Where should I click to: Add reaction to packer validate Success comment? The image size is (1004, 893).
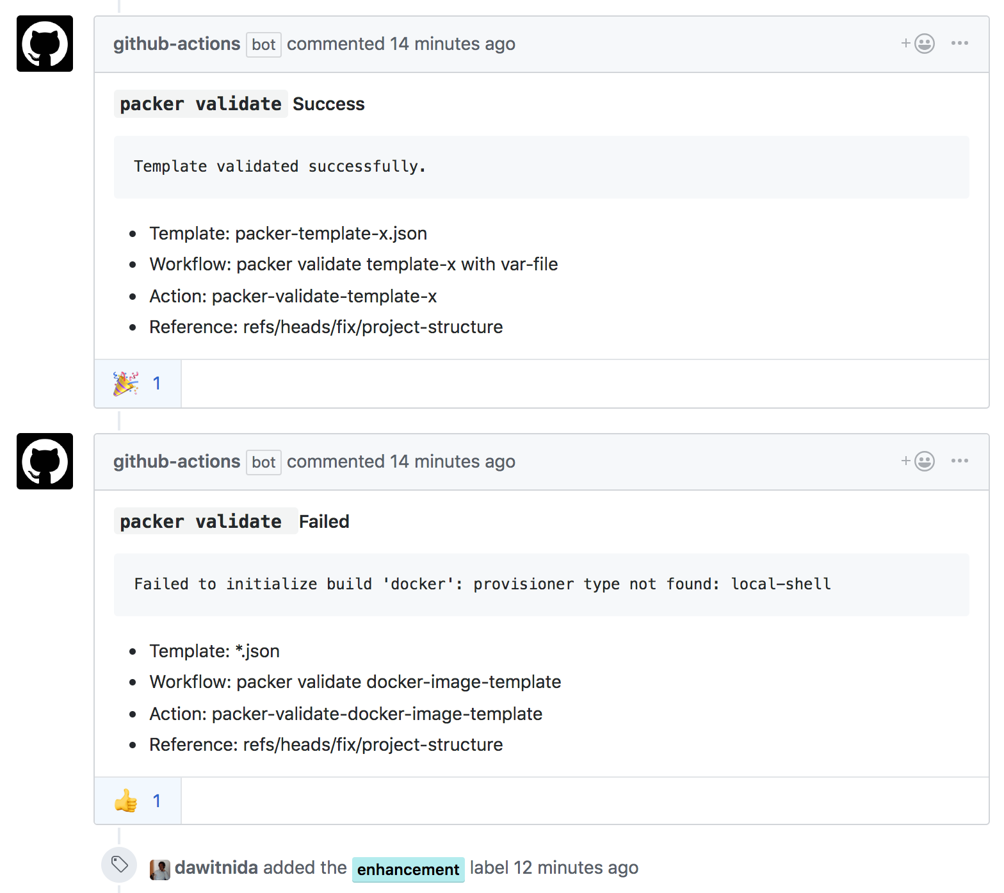coord(918,44)
